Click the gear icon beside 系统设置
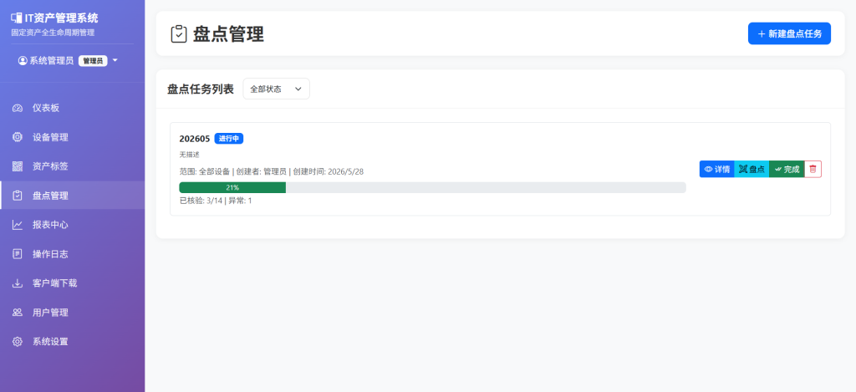The width and height of the screenshot is (856, 392). click(x=18, y=342)
